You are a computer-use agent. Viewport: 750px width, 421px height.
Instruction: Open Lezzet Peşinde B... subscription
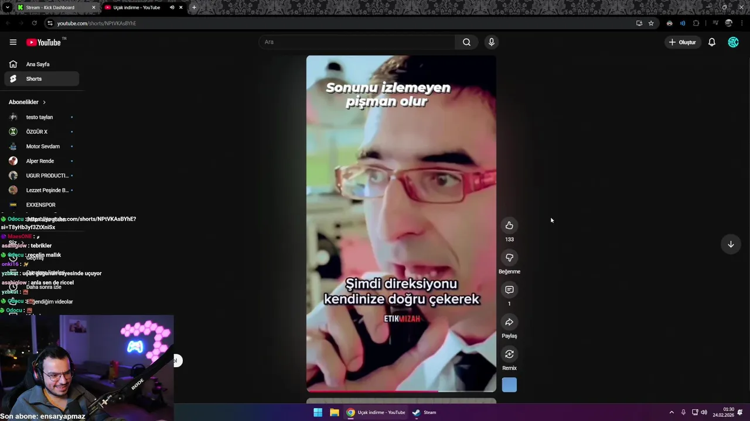[x=41, y=190]
